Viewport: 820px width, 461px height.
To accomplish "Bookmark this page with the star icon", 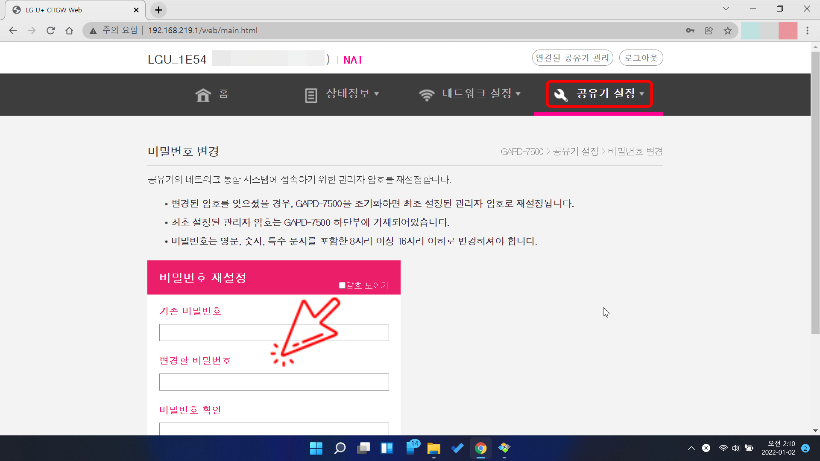I will (728, 31).
